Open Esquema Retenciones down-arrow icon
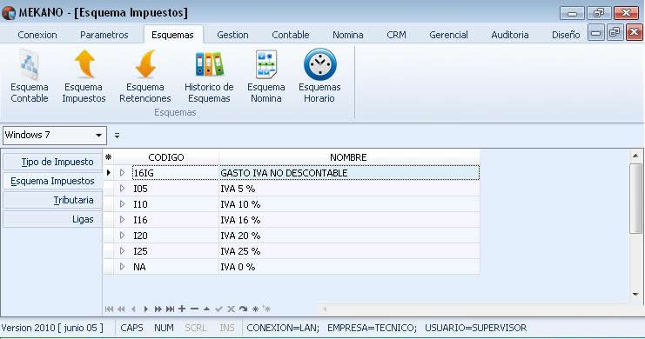Image resolution: width=645 pixels, height=339 pixels. (x=145, y=63)
